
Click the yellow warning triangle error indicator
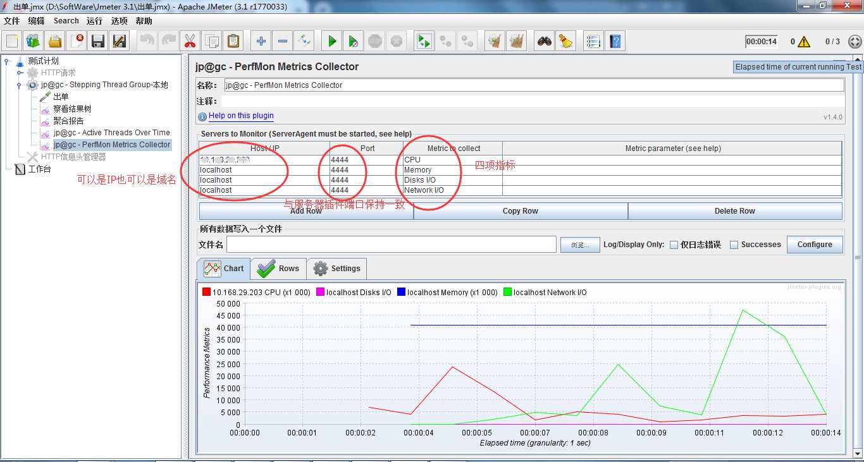[804, 42]
